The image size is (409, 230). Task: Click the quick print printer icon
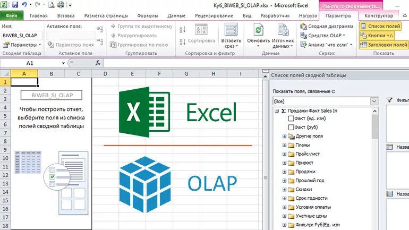coord(61,5)
